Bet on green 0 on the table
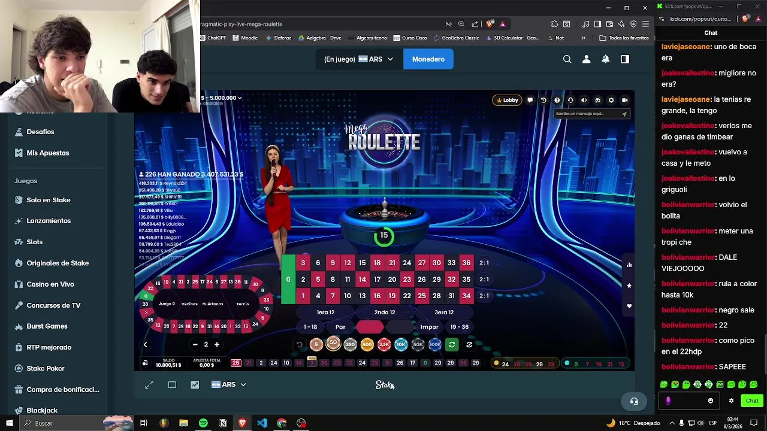 pyautogui.click(x=288, y=280)
